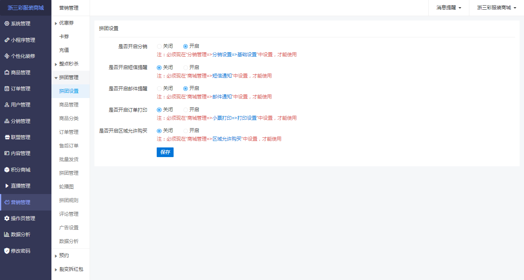
Task: Select the 拼团设置 submenu item
Action: click(70, 91)
